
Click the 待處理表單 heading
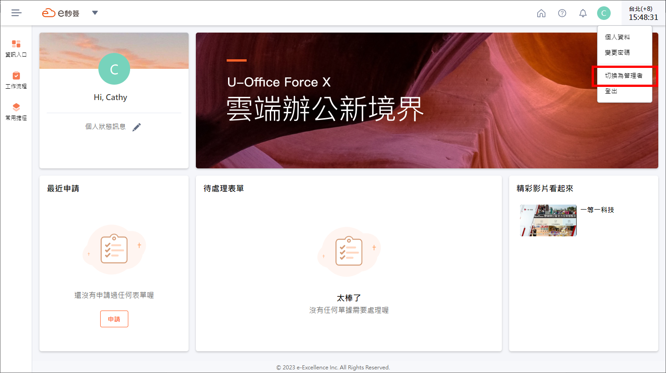(224, 188)
